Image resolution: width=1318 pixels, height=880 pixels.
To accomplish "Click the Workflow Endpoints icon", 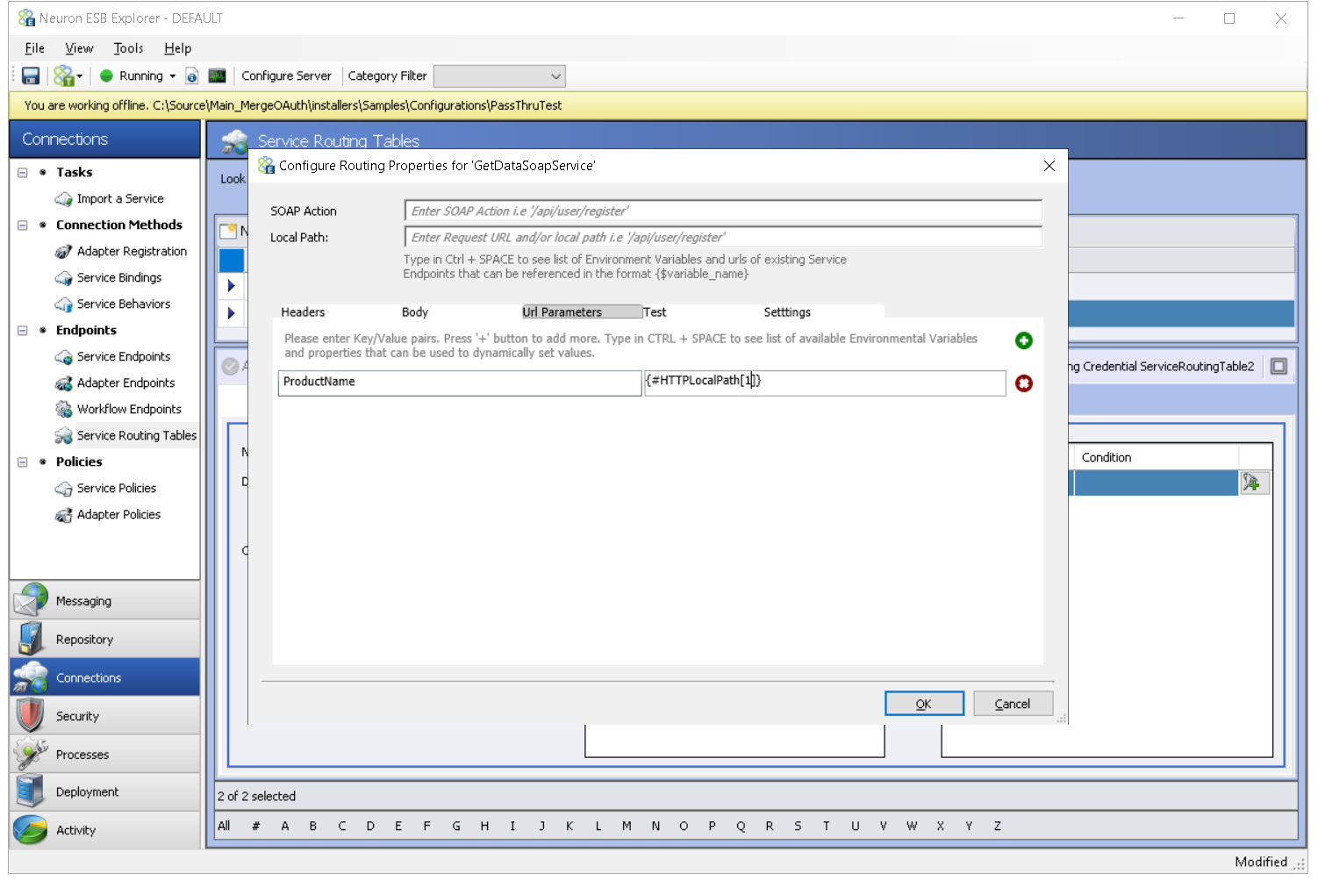I will pos(63,410).
